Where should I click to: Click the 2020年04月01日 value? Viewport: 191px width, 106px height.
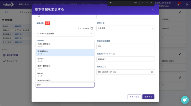tap(168, 61)
